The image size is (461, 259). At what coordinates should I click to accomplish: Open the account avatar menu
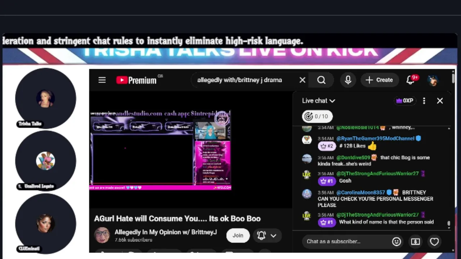pos(433,80)
